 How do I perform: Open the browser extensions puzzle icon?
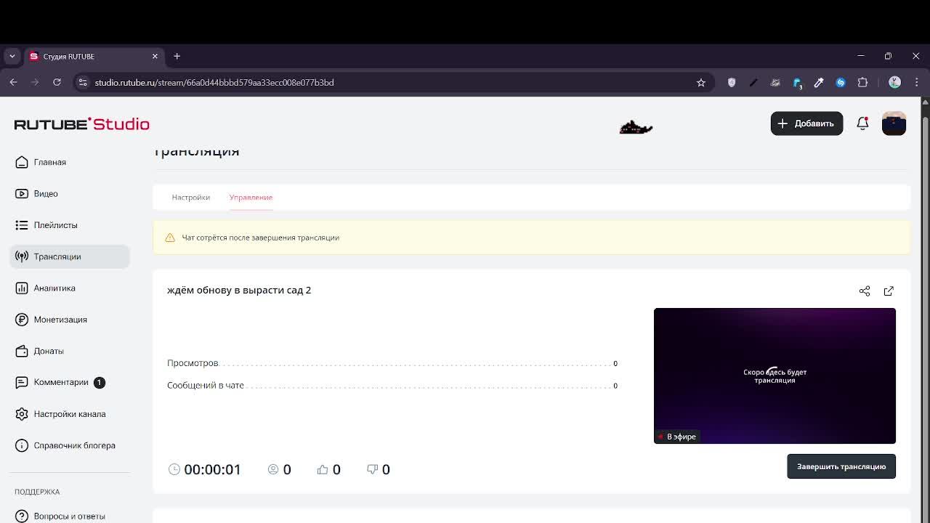tap(862, 83)
